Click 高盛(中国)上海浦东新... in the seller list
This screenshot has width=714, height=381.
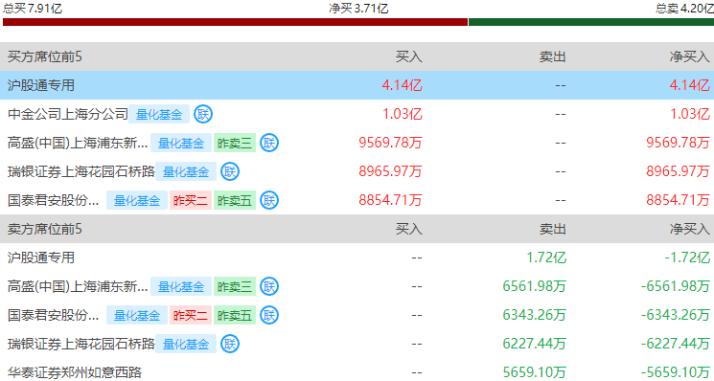78,286
